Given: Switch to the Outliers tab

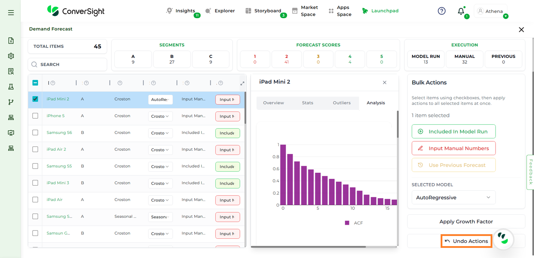Looking at the screenshot, I should [x=341, y=103].
